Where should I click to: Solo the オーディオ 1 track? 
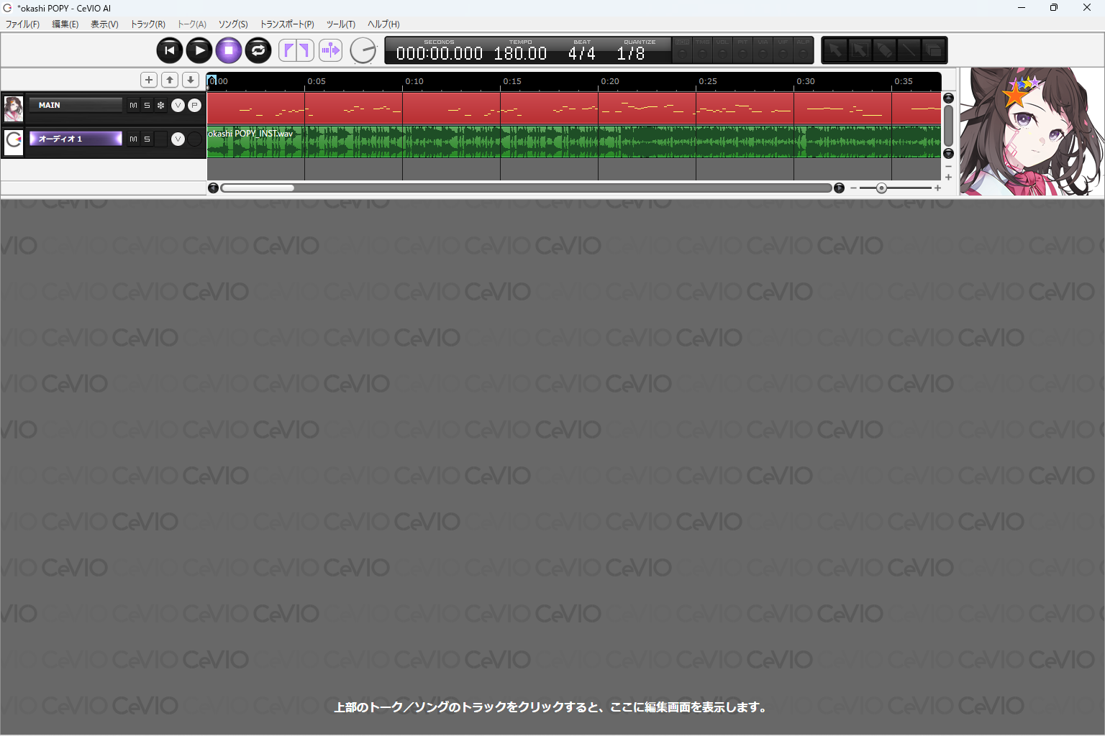[x=147, y=139]
